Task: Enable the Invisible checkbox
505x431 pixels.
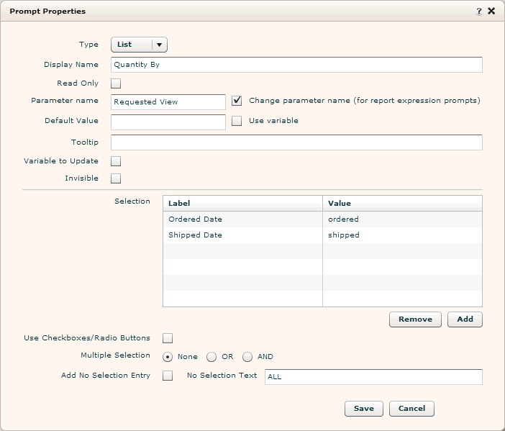Action: 116,178
